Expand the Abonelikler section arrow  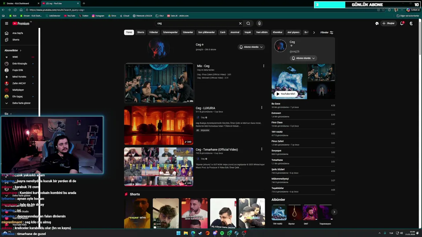click(20, 51)
